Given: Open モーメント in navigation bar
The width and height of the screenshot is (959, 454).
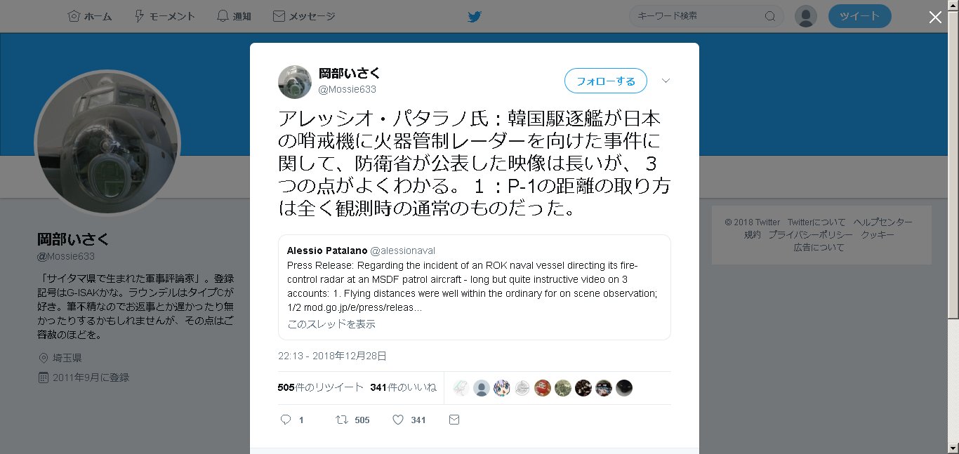Looking at the screenshot, I should (164, 16).
